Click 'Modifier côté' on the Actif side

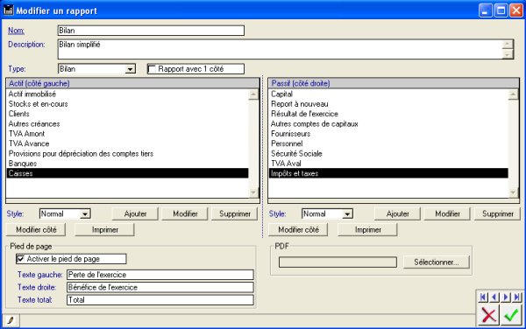(x=36, y=229)
